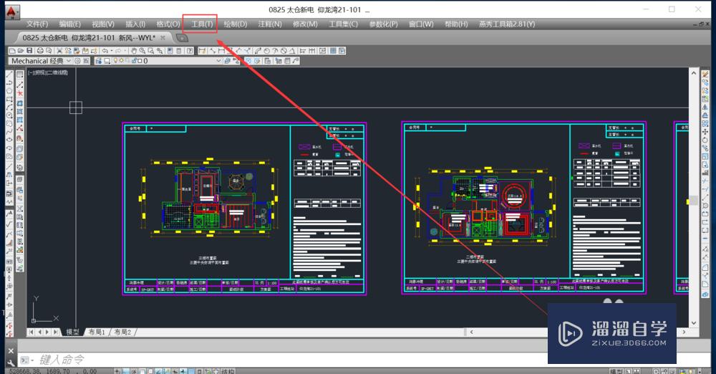Open the AutoCAD application menu button

[x=12, y=11]
